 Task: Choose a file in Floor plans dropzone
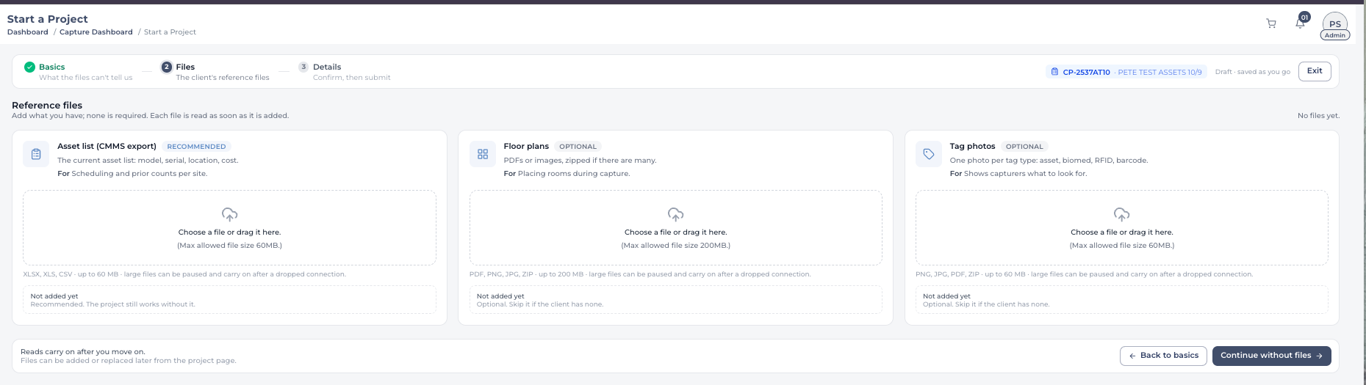676,227
